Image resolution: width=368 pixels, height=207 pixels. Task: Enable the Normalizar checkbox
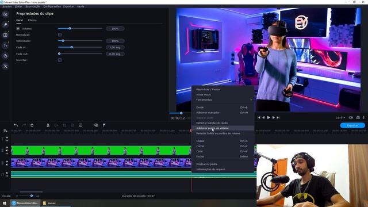(x=60, y=34)
